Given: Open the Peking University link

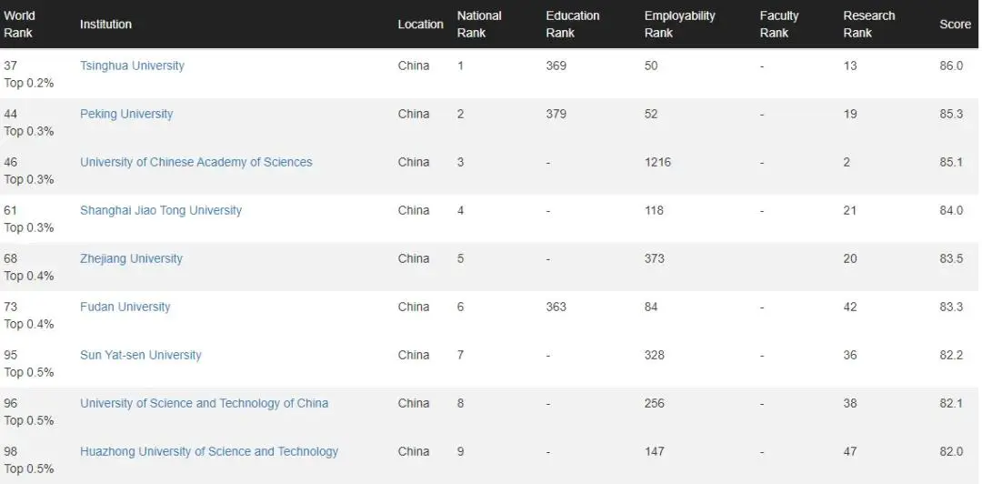Looking at the screenshot, I should pyautogui.click(x=126, y=114).
